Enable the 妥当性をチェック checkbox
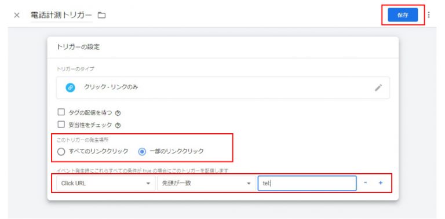 click(x=61, y=124)
